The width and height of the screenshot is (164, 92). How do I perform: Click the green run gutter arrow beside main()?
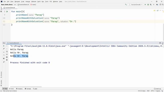tap(7, 11)
